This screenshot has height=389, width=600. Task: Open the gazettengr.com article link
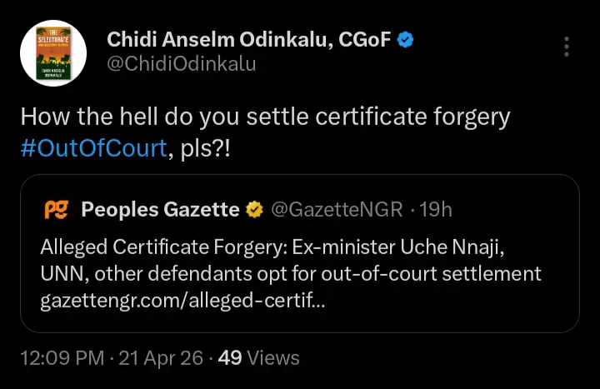point(182,301)
